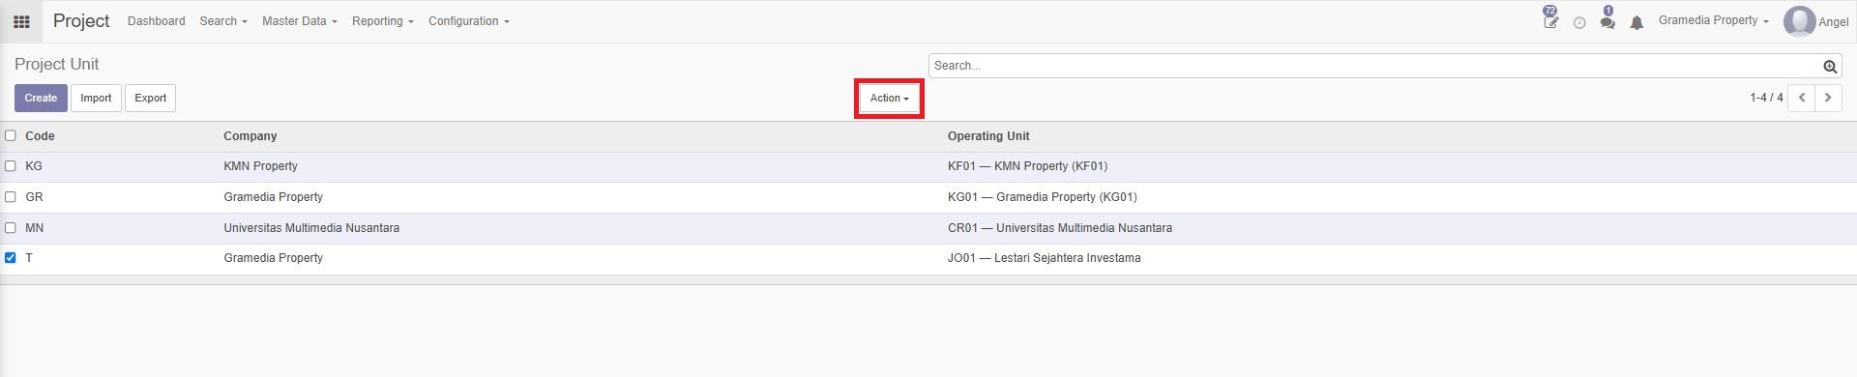Open the Dashboard menu item
Viewport: 1857px width, 377px height.
tap(156, 21)
